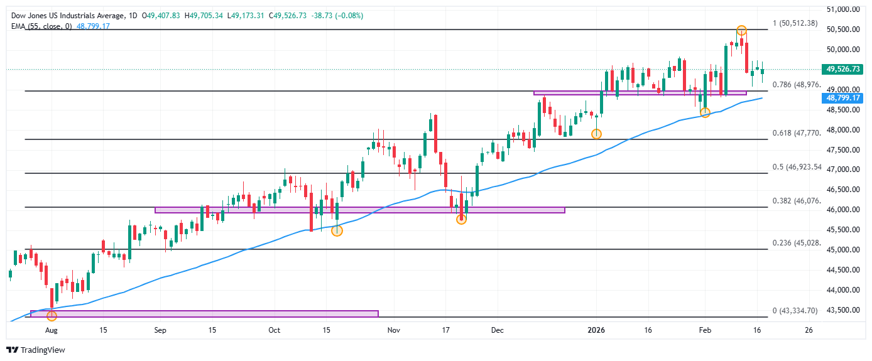
Task: Click the Nov label on the time axis
Action: pyautogui.click(x=394, y=330)
